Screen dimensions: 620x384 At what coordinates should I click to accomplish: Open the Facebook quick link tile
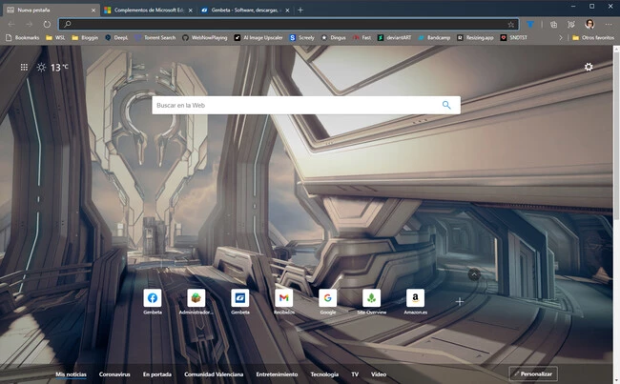(x=153, y=298)
